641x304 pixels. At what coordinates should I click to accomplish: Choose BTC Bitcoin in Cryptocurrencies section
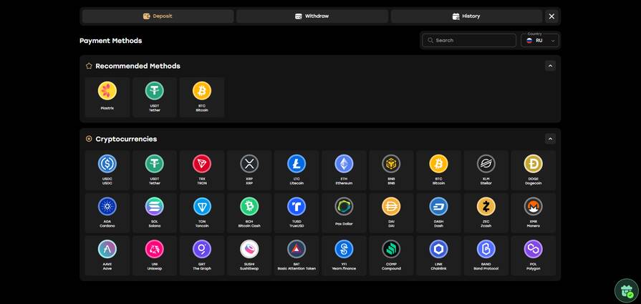[438, 170]
